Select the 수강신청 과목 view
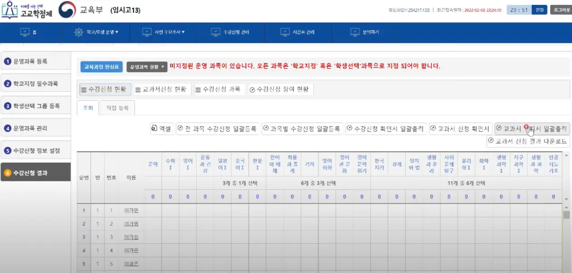 tap(219, 89)
